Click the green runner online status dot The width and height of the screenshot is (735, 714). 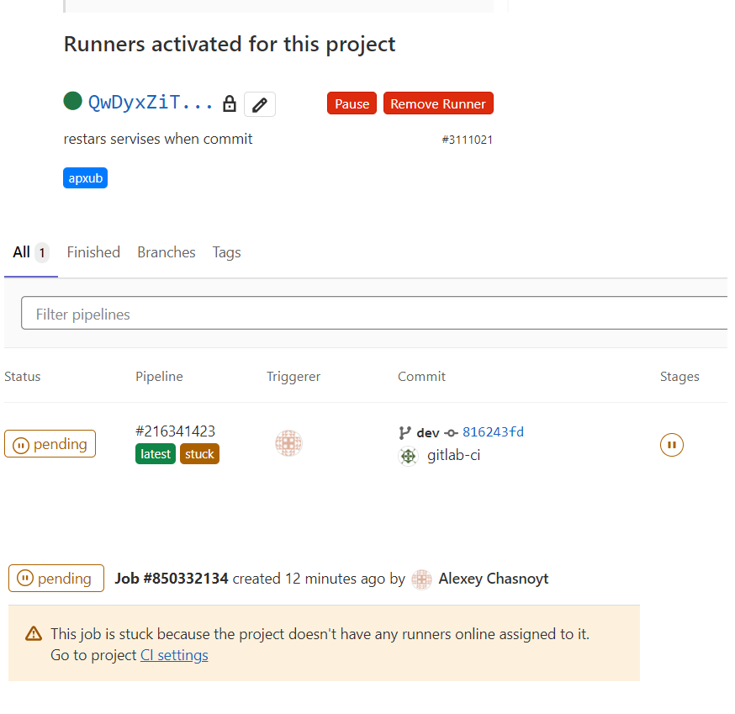pyautogui.click(x=72, y=101)
